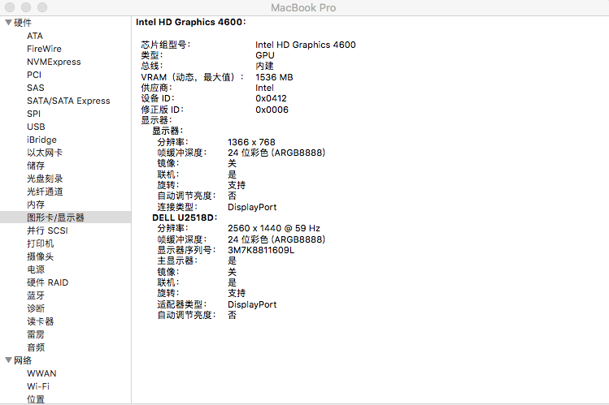Image resolution: width=609 pixels, height=405 pixels.
Task: Click the GPU type value
Action: click(x=265, y=55)
